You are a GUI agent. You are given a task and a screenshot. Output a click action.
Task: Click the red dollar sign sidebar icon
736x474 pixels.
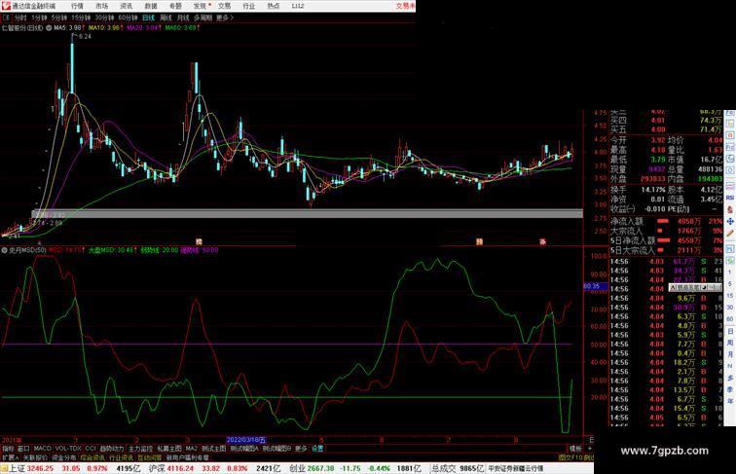click(x=730, y=210)
